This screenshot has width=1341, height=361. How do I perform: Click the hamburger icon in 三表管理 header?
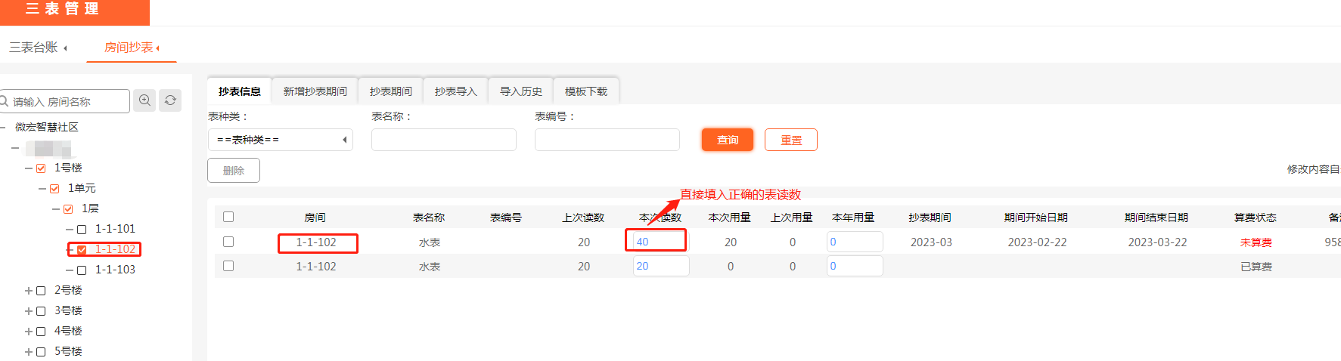pyautogui.click(x=33, y=8)
